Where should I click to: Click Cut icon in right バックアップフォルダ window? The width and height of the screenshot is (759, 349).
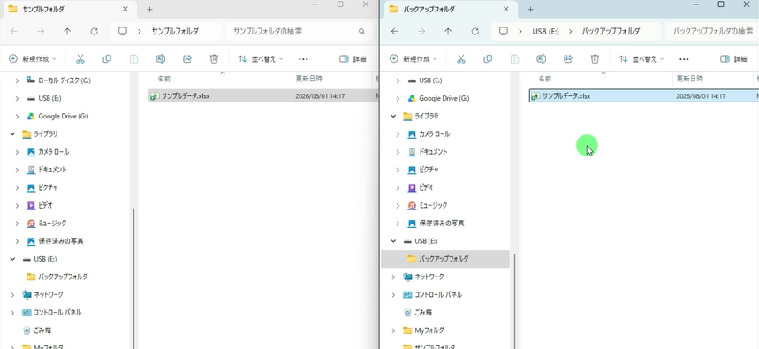pos(461,59)
